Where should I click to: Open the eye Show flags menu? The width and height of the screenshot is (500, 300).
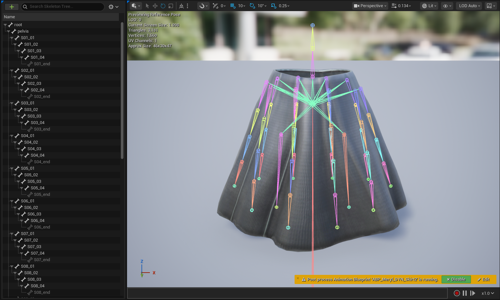click(x=447, y=6)
